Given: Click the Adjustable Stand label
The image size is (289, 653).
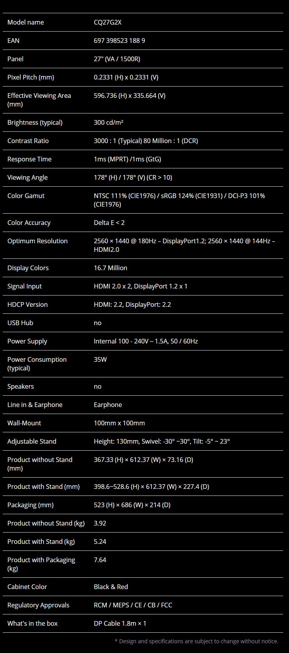Looking at the screenshot, I should [32, 441].
